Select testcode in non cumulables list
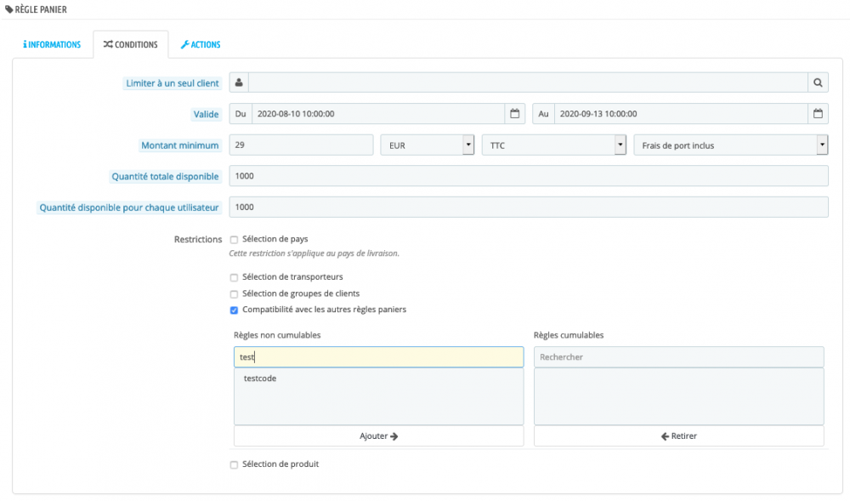The width and height of the screenshot is (850, 501). [x=260, y=379]
